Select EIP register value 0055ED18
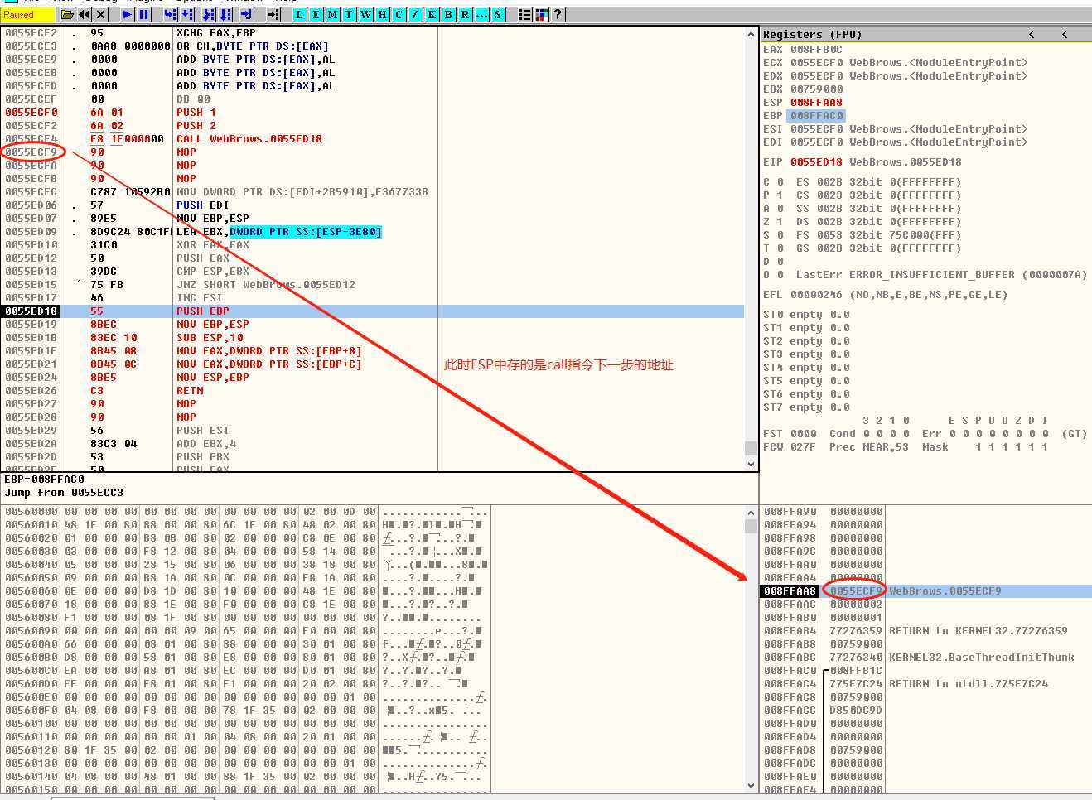Viewport: 1092px width, 800px height. (x=816, y=162)
